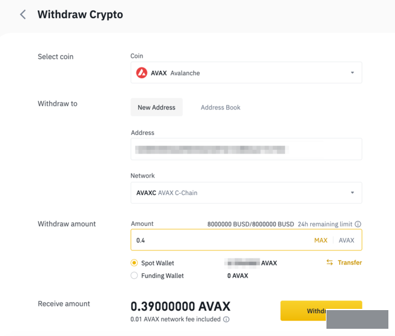Click the Transfer link
395x336 pixels.
[x=350, y=263]
